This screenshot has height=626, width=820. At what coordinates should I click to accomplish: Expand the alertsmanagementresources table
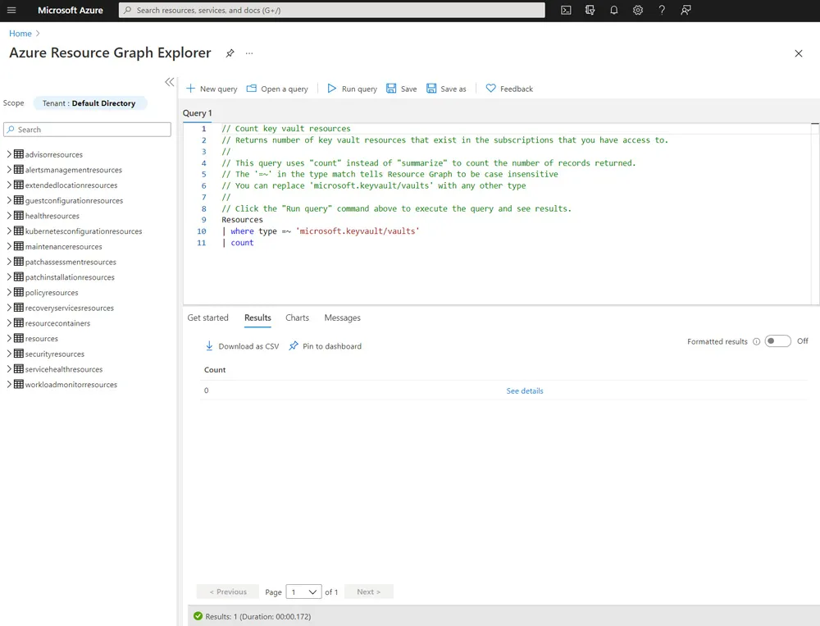pos(9,170)
